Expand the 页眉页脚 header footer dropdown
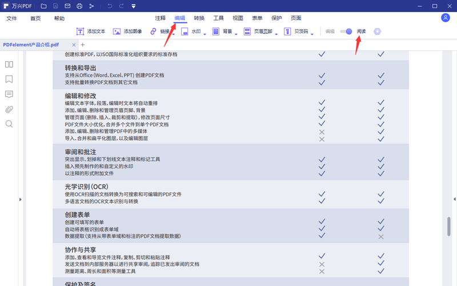Screen dimensions: 457x286 point(276,34)
